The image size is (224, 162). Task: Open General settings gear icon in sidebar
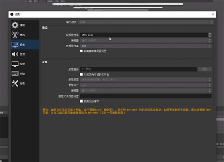click(15, 25)
